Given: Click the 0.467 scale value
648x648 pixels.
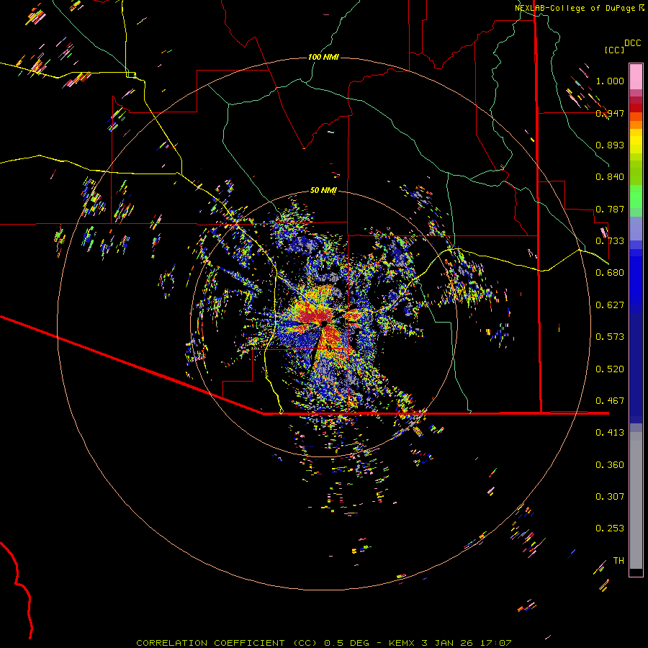Looking at the screenshot, I should click(x=610, y=401).
